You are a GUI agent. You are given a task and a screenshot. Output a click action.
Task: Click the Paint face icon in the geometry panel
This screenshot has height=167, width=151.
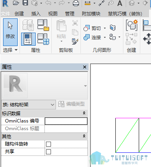click(113, 28)
